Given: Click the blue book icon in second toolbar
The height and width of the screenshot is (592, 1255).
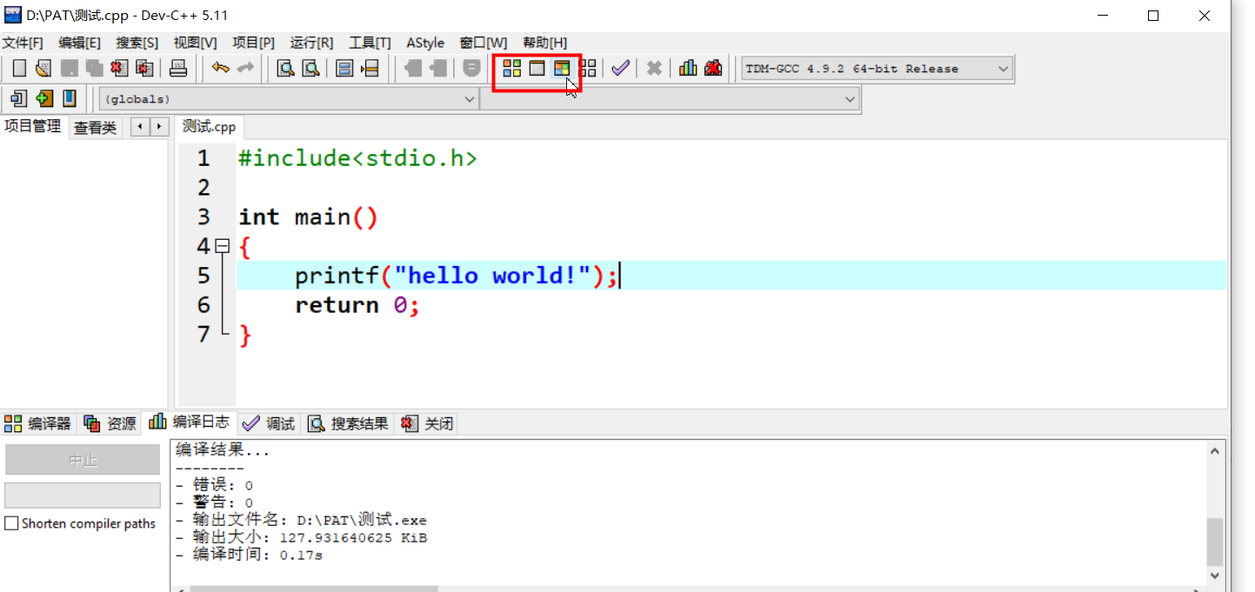Looking at the screenshot, I should 69,98.
